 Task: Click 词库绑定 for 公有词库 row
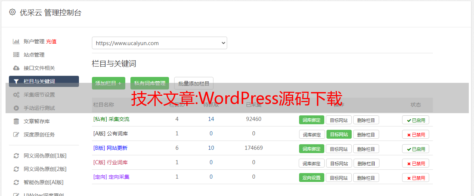point(312,134)
